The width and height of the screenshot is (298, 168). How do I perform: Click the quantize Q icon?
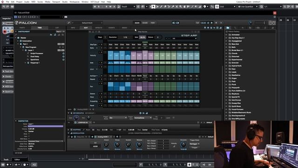click(x=262, y=7)
